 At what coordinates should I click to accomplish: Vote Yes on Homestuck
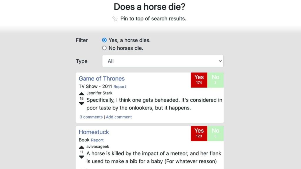[x=199, y=133]
